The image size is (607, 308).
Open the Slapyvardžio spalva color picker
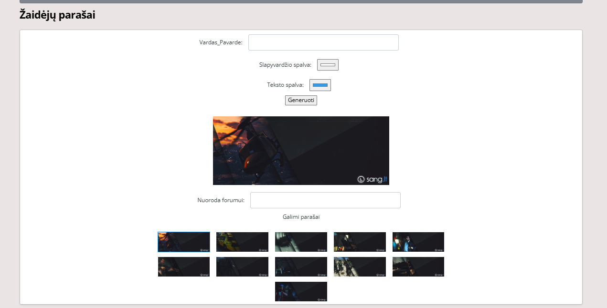[x=328, y=65]
